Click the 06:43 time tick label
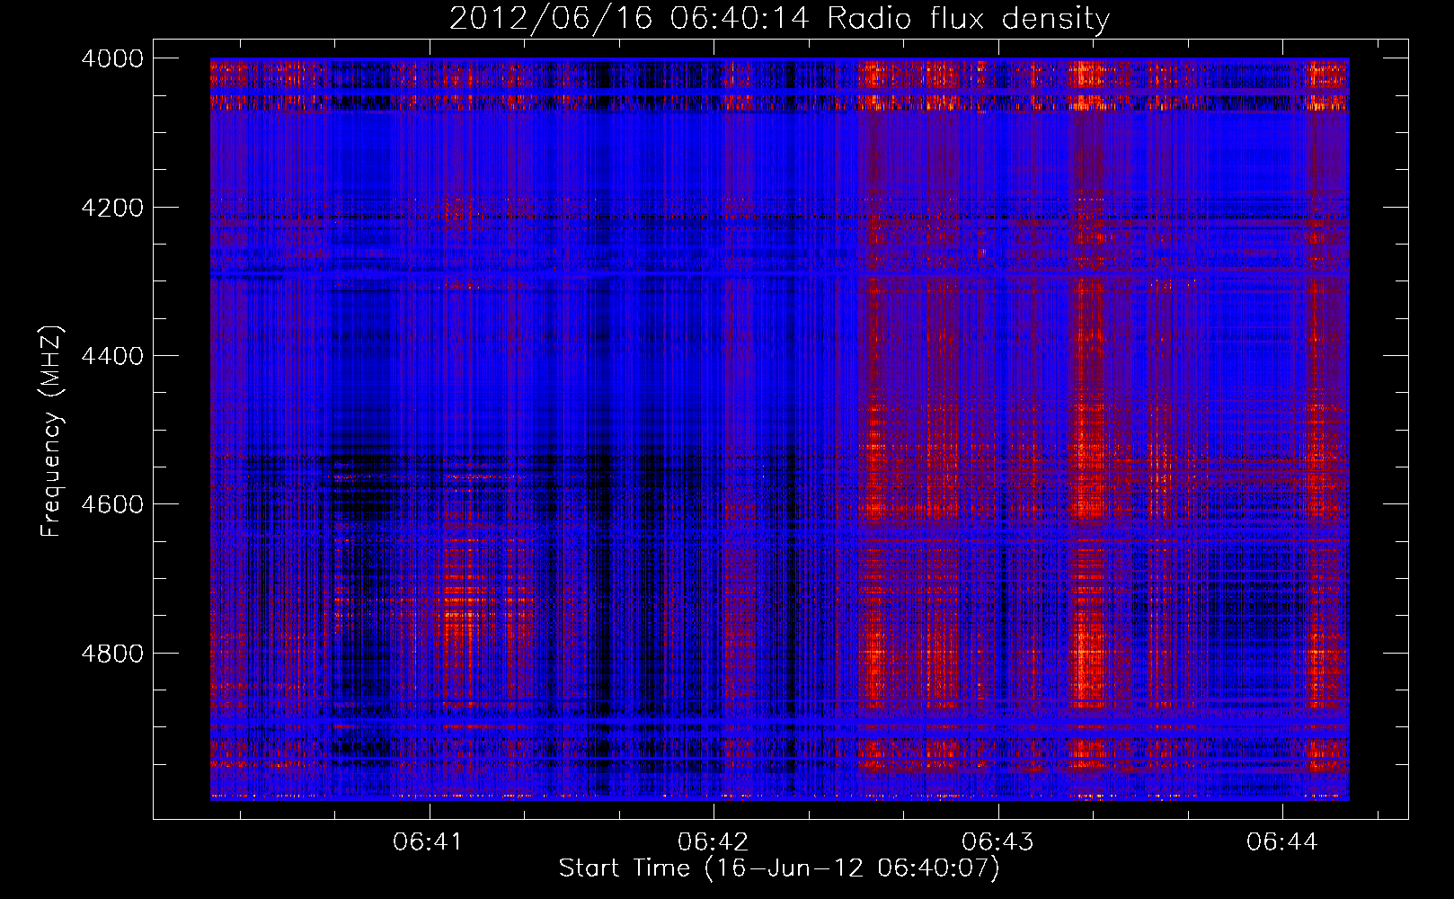Image resolution: width=1454 pixels, height=899 pixels. 997,841
